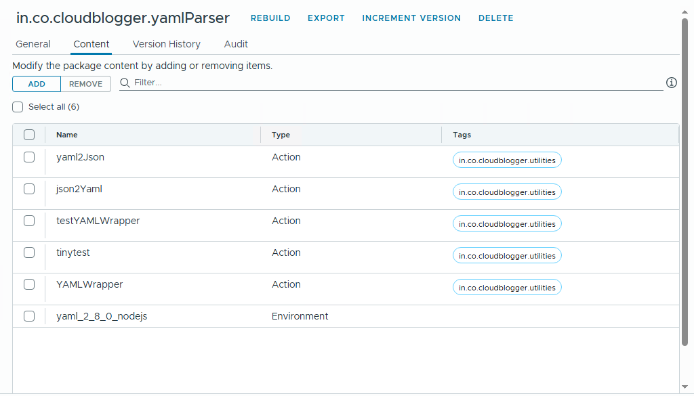This screenshot has height=396, width=694.
Task: Check the box for yaml2Json
Action: pyautogui.click(x=29, y=157)
